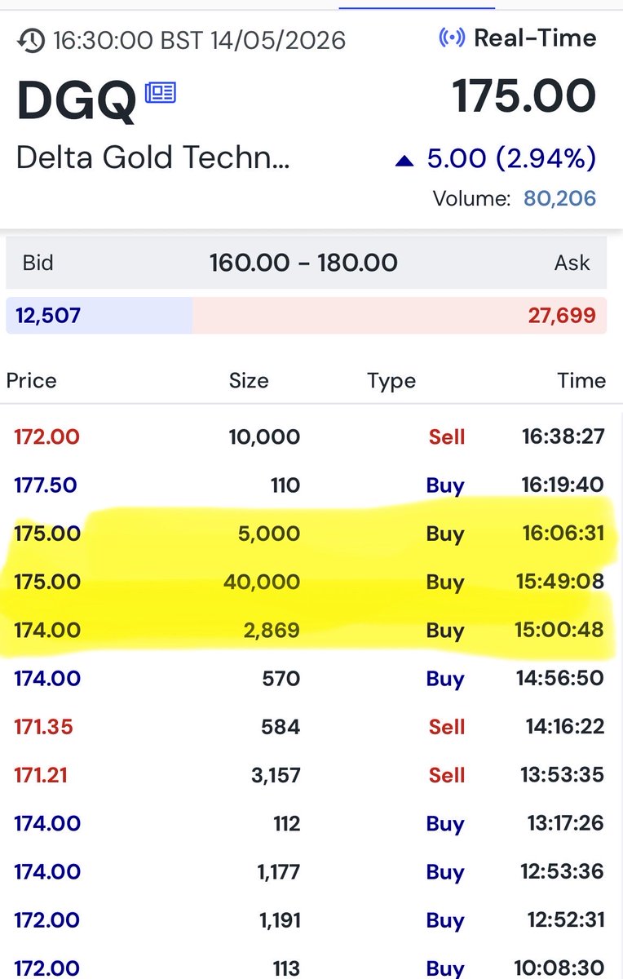The height and width of the screenshot is (979, 623).
Task: Tap the red ask volume bar 27,699
Action: coord(400,315)
